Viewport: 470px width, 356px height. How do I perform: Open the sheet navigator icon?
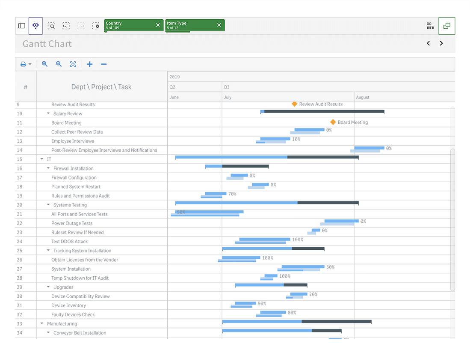(x=430, y=26)
